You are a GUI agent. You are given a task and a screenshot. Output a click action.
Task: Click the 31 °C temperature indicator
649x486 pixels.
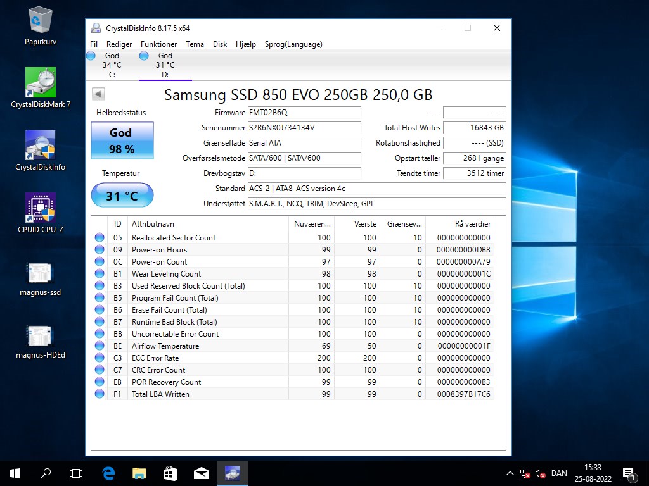coord(122,196)
